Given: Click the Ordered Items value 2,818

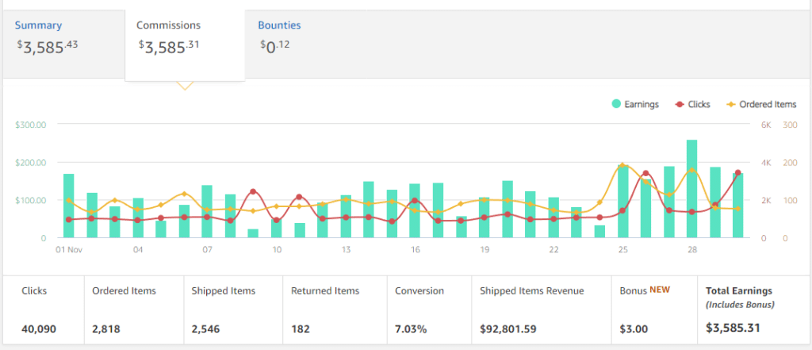Looking at the screenshot, I should (106, 329).
